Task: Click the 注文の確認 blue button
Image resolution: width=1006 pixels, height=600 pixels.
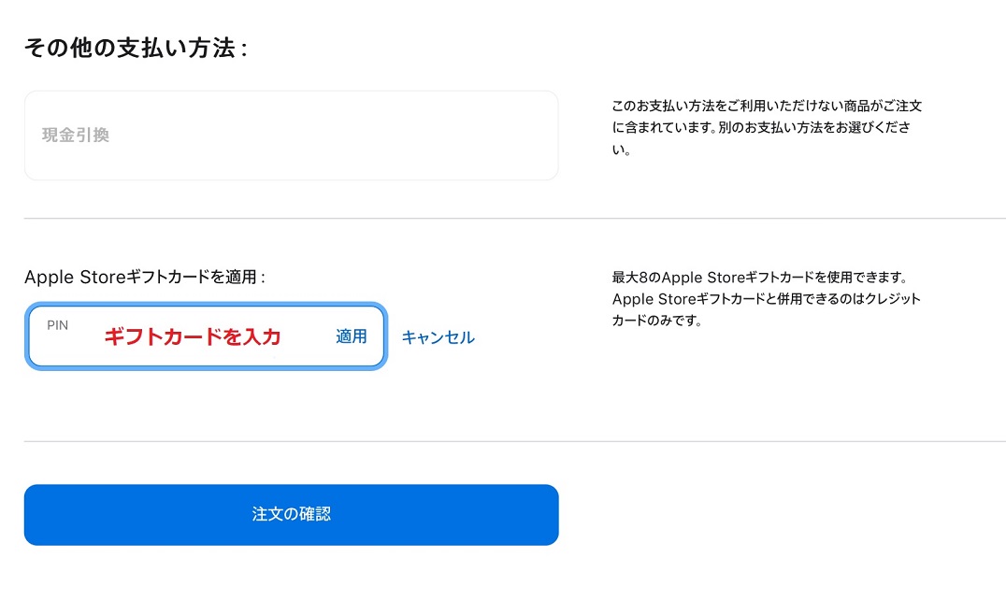Action: pos(292,515)
